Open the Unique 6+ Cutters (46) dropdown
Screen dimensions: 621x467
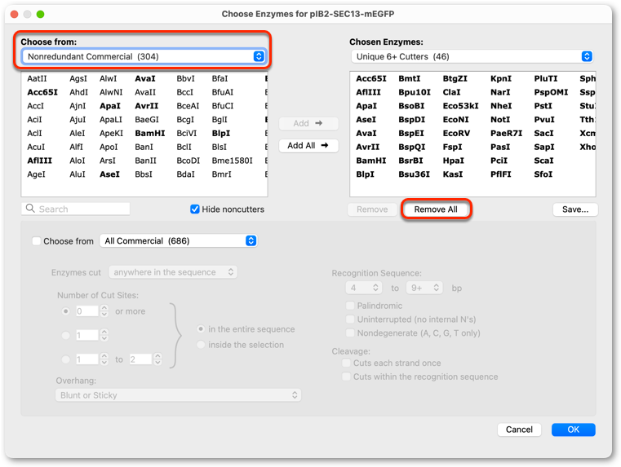pyautogui.click(x=472, y=56)
